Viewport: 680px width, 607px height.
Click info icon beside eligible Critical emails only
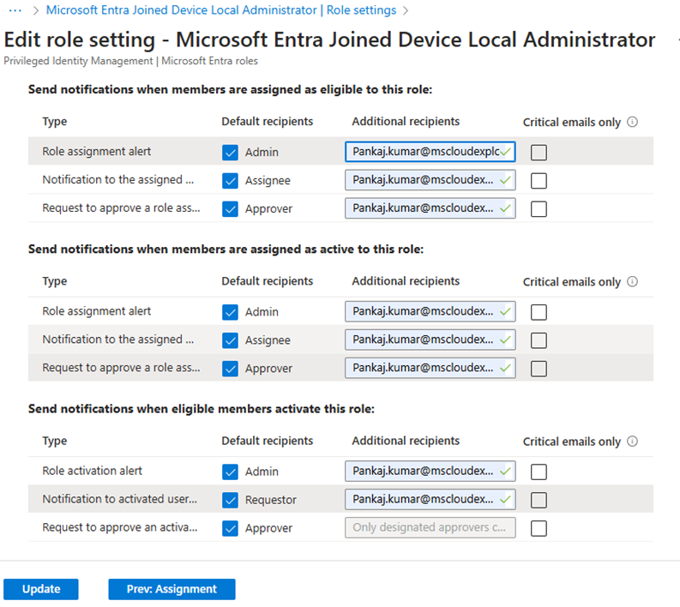coord(633,122)
